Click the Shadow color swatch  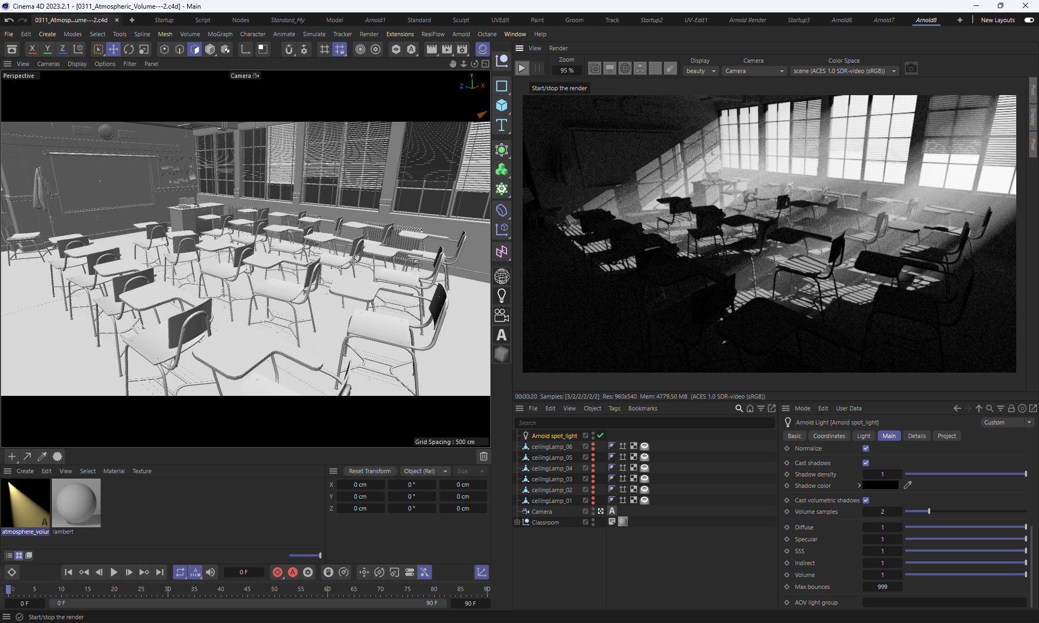coord(880,486)
